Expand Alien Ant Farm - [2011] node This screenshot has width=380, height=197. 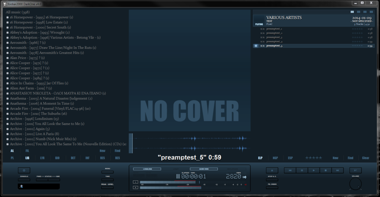point(7,88)
